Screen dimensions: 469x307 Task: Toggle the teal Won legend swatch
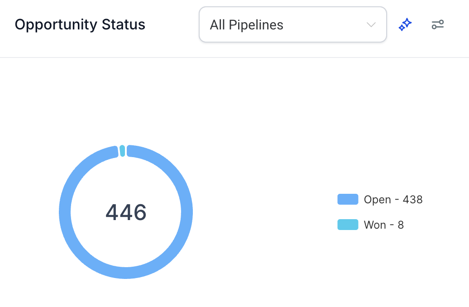tap(348, 225)
